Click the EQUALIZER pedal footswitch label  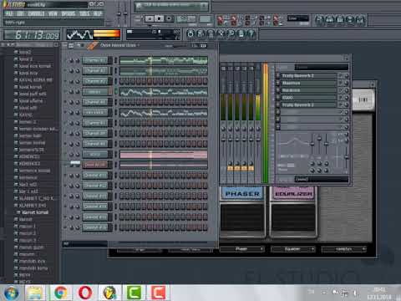pos(293,193)
